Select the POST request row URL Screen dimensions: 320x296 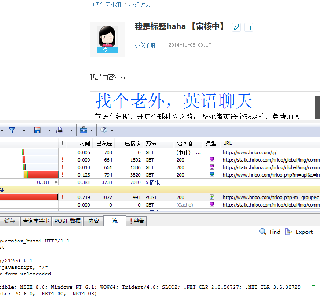(x=271, y=197)
